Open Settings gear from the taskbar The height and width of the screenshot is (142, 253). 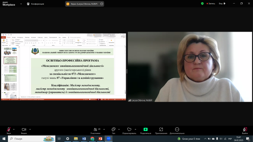[68, 138]
